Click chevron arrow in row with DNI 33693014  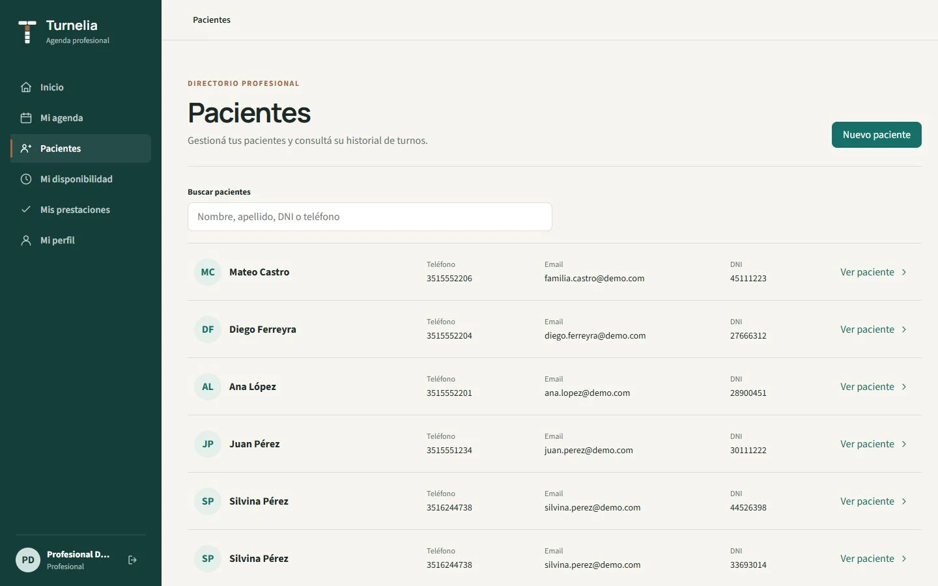[x=904, y=559]
